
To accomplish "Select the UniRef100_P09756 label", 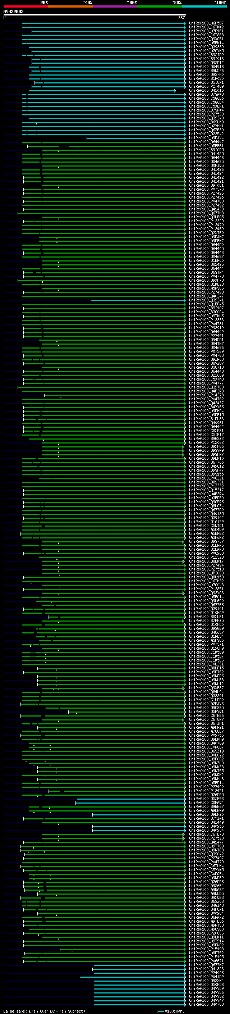I will [x=206, y=735].
